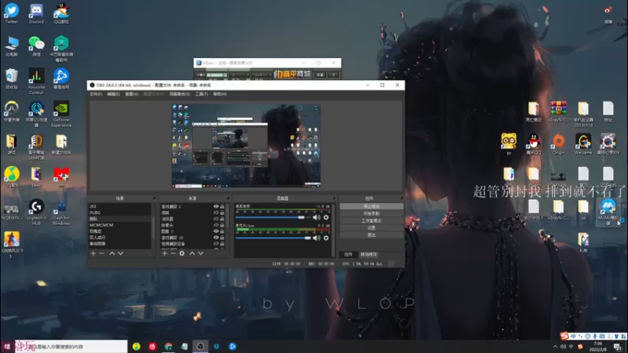Move scene up in Scenes panel

tap(112, 253)
